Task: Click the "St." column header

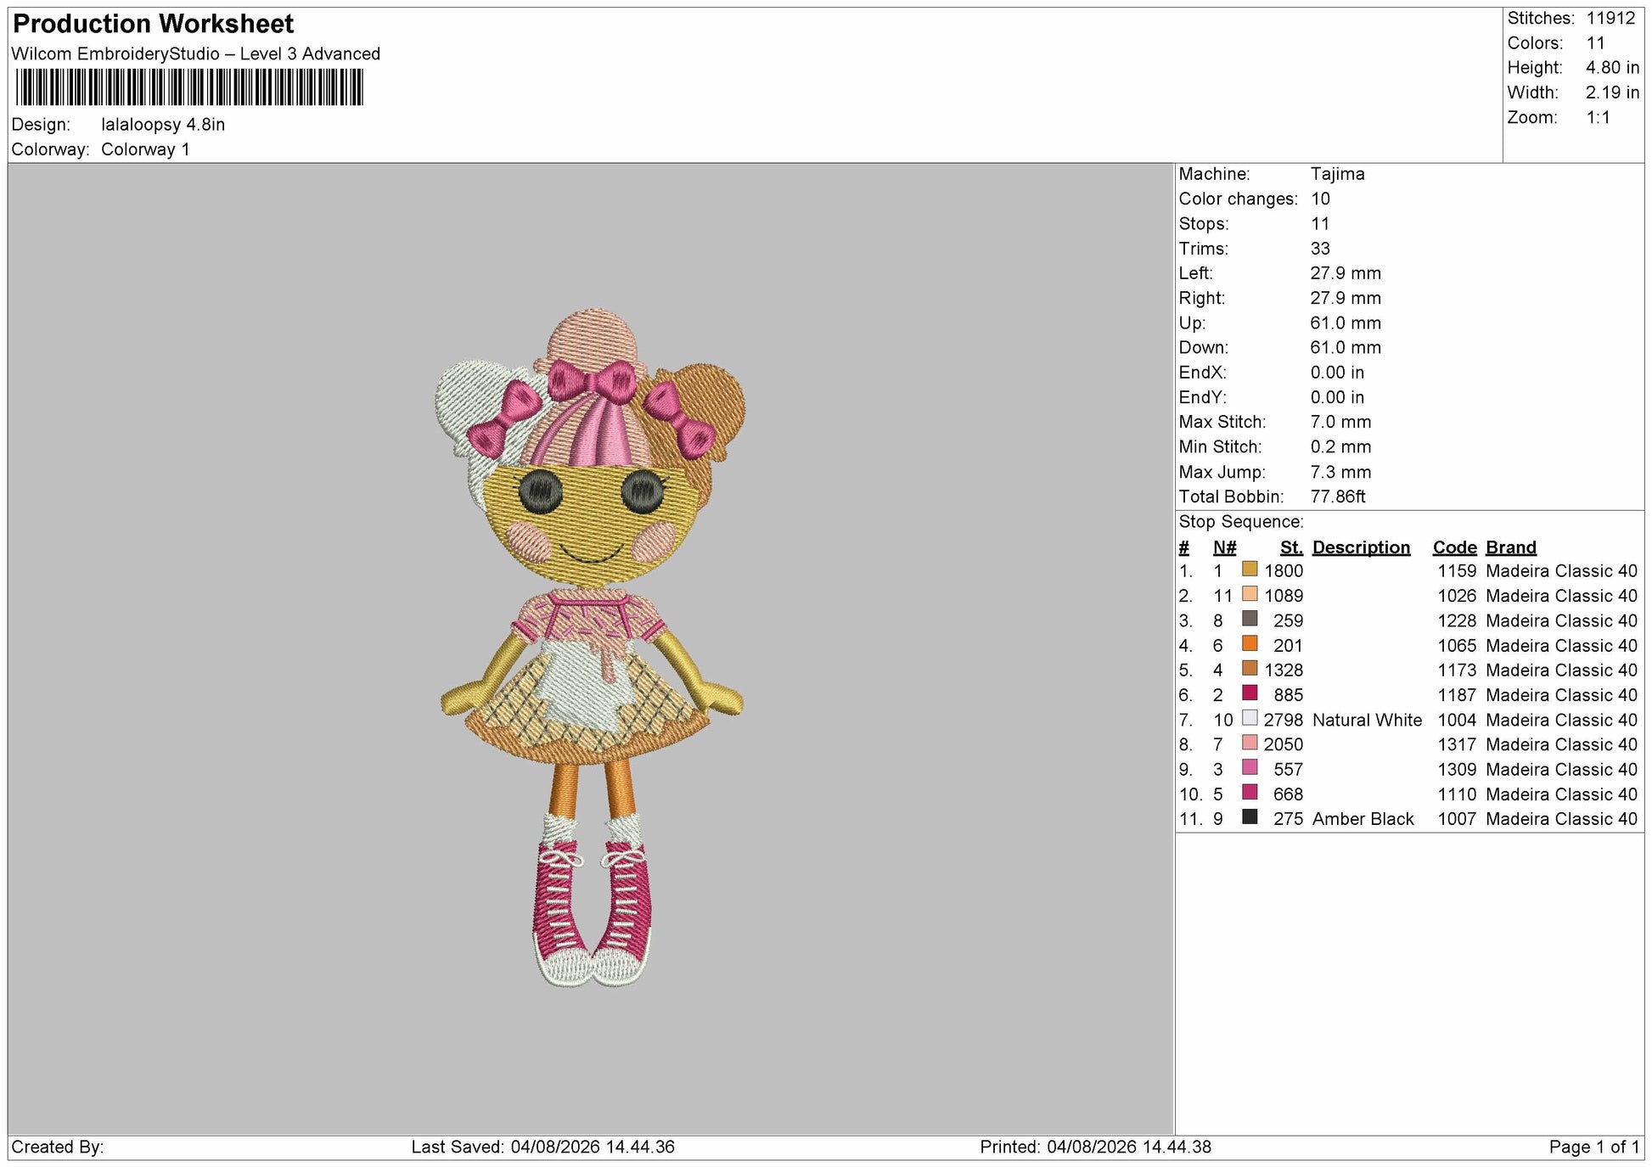Action: tap(1291, 547)
